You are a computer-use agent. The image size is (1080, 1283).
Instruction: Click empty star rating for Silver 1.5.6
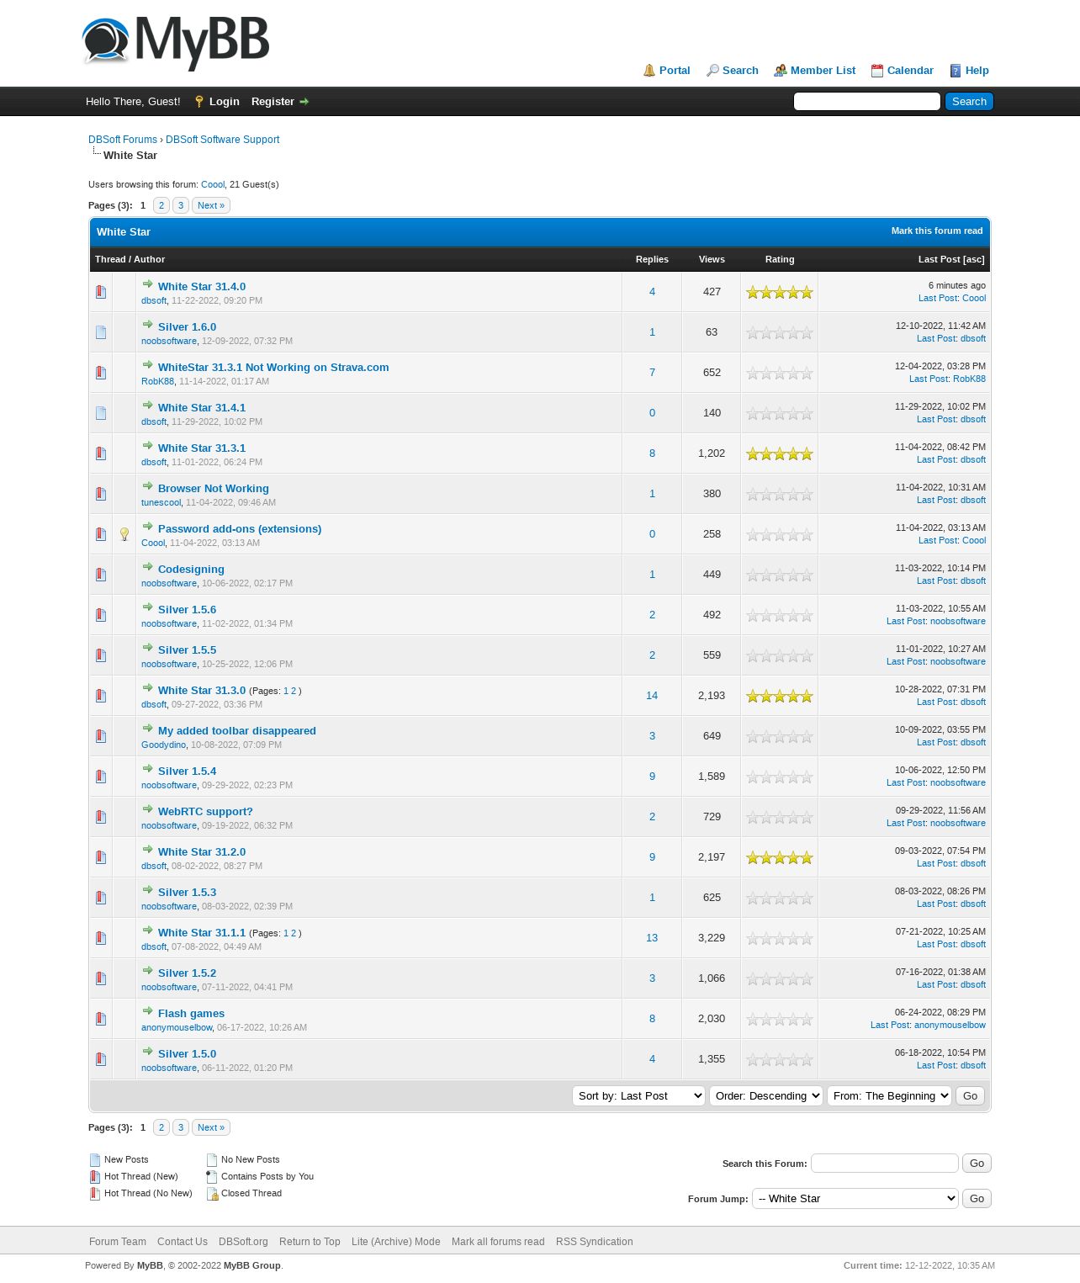coord(780,615)
